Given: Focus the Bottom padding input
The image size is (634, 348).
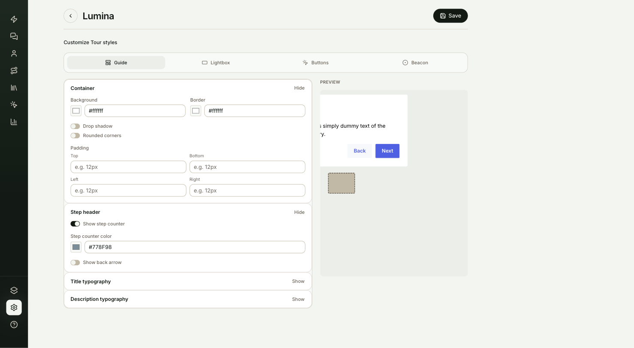Looking at the screenshot, I should coord(248,167).
